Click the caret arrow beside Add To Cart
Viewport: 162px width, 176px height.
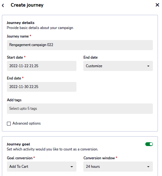pyautogui.click(x=72, y=167)
